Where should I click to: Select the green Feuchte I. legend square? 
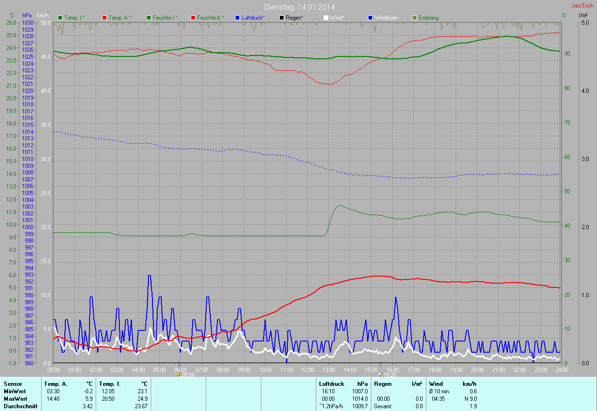[149, 18]
